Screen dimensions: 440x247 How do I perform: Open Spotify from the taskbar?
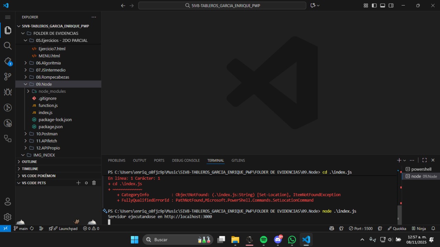[264, 239]
